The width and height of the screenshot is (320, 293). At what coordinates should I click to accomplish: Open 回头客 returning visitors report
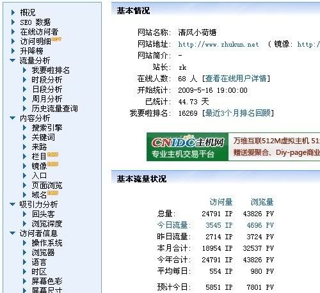click(43, 214)
